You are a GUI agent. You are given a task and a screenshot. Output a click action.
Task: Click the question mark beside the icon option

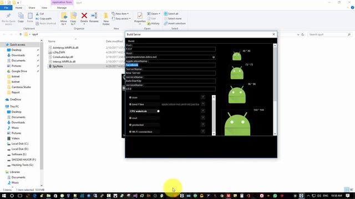click(x=203, y=97)
